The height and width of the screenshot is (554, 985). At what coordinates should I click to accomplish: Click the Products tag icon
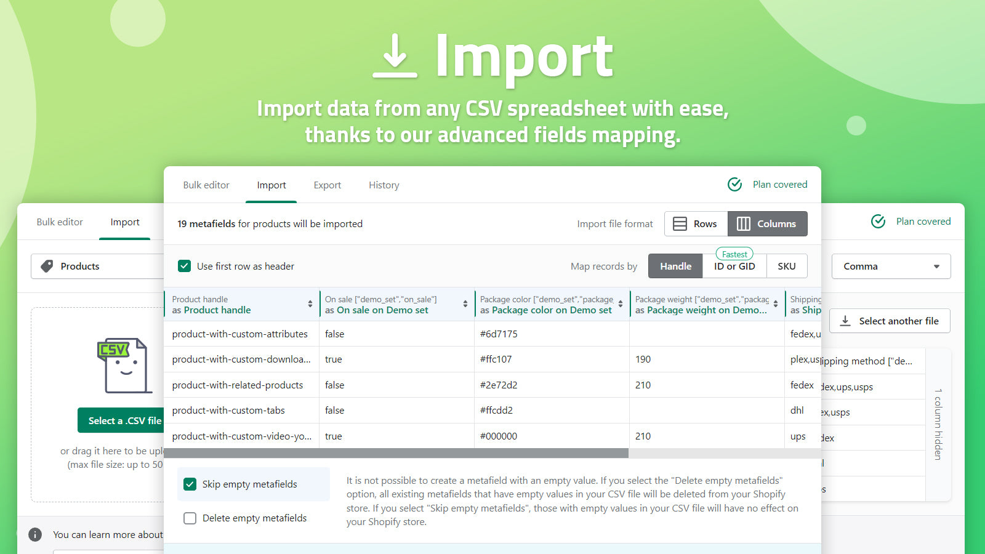47,266
